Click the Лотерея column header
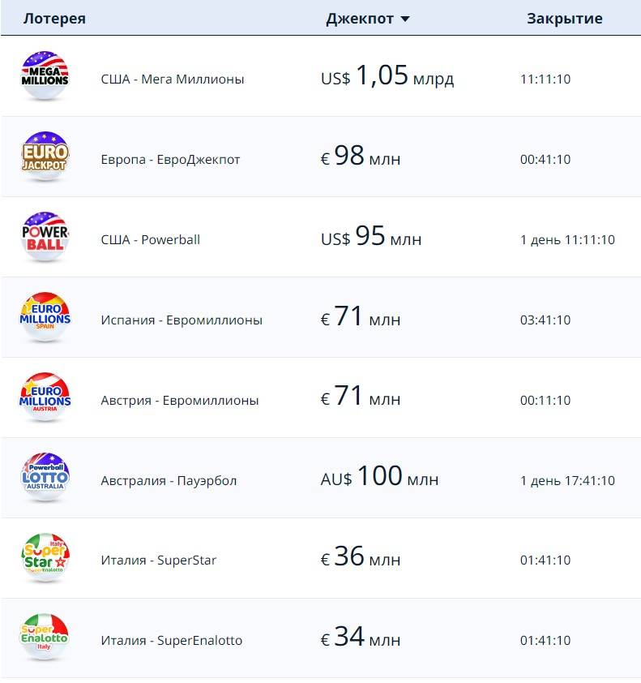Viewport: 641px width, 683px height. [x=54, y=19]
